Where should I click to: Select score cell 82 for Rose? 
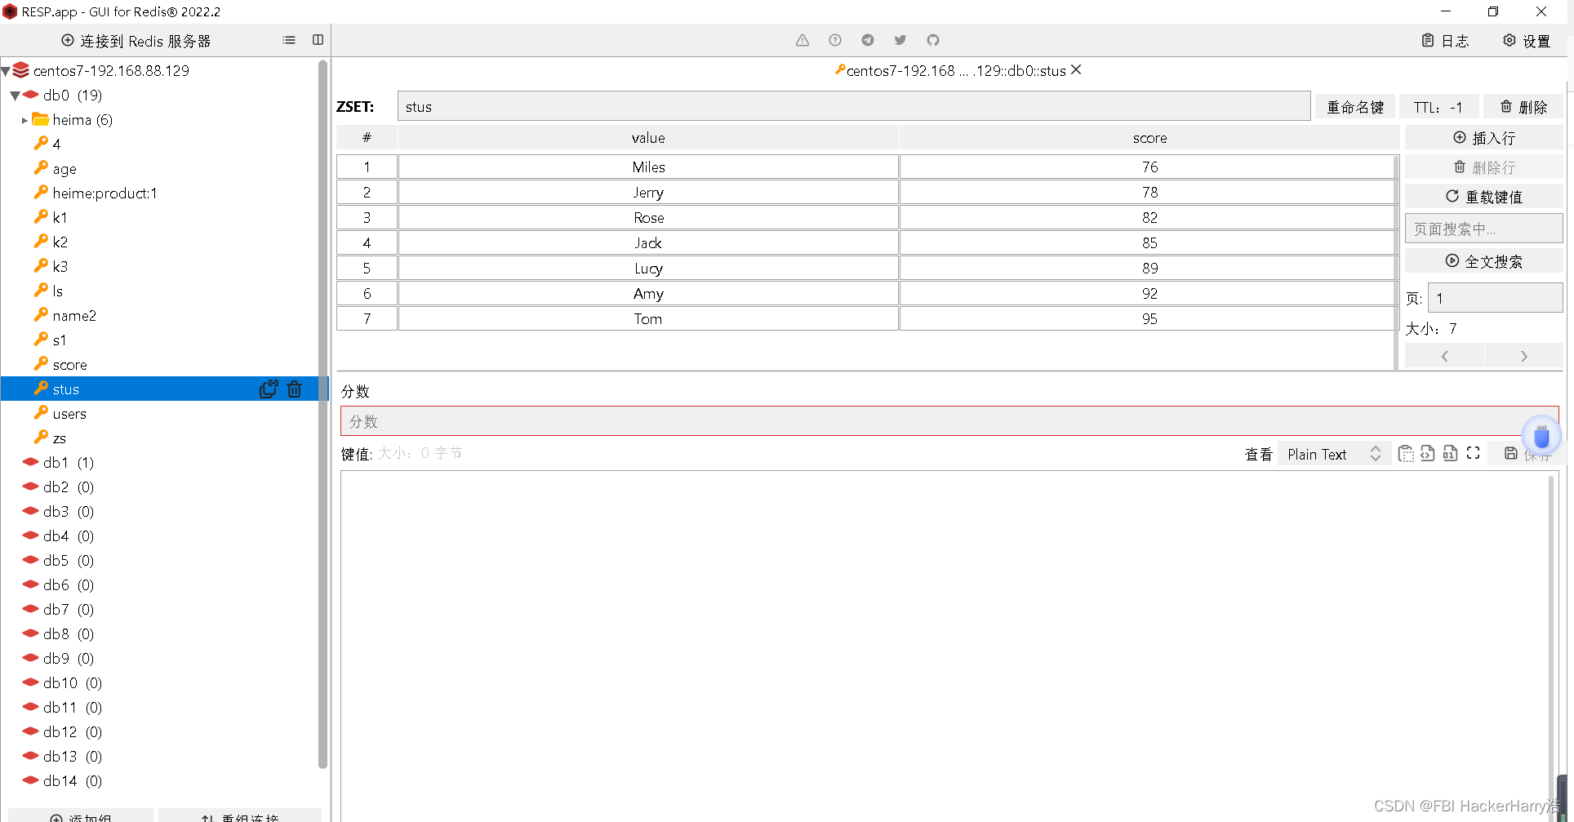point(1149,217)
